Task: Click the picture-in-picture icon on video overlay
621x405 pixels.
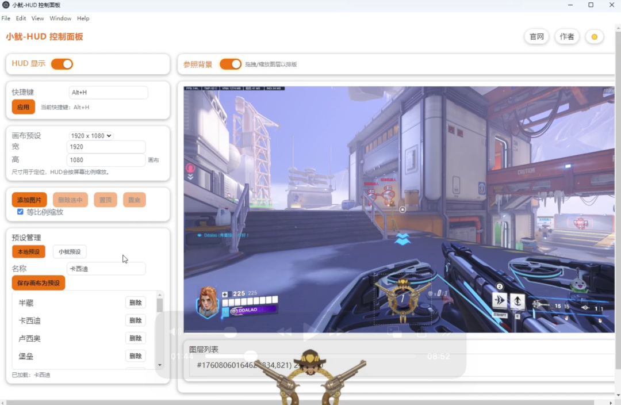Action: [394, 332]
